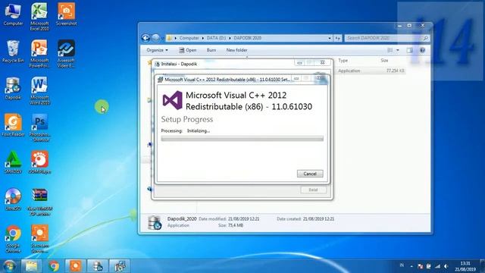This screenshot has height=273, width=485.
Task: Click the "77.254 KB" size cell
Action: (x=395, y=71)
